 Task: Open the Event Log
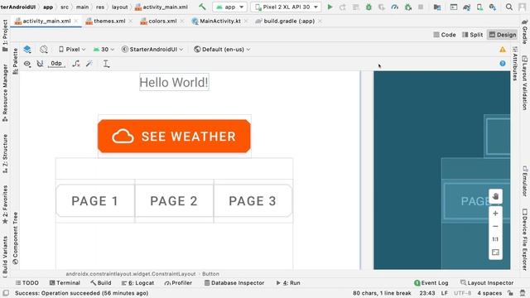[x=431, y=283]
